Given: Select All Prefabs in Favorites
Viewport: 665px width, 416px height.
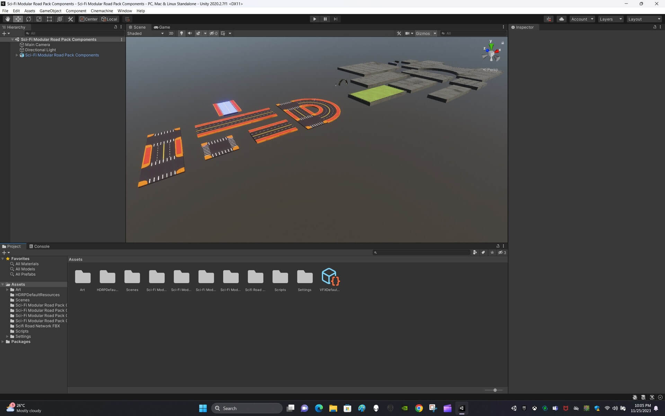Looking at the screenshot, I should pos(25,274).
